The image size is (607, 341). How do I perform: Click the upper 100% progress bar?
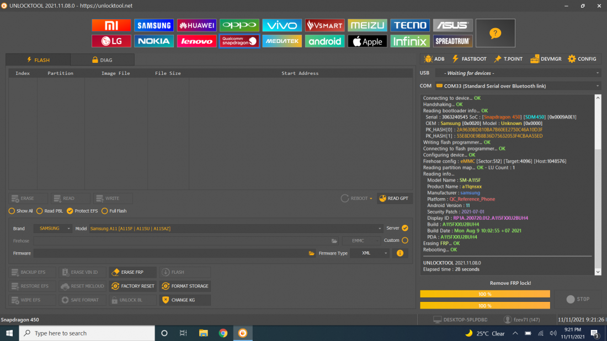coord(485,294)
